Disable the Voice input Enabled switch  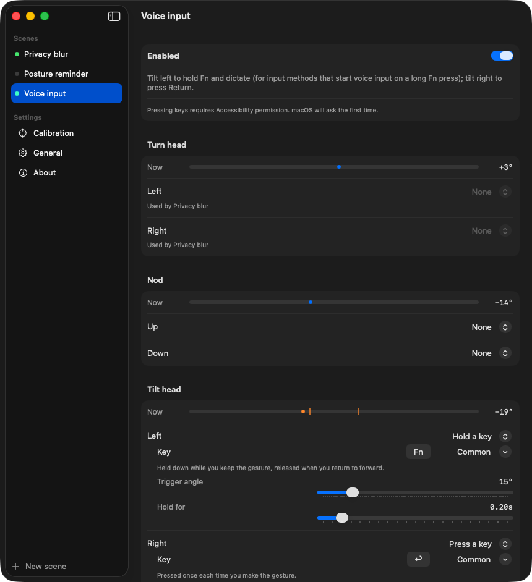(502, 56)
